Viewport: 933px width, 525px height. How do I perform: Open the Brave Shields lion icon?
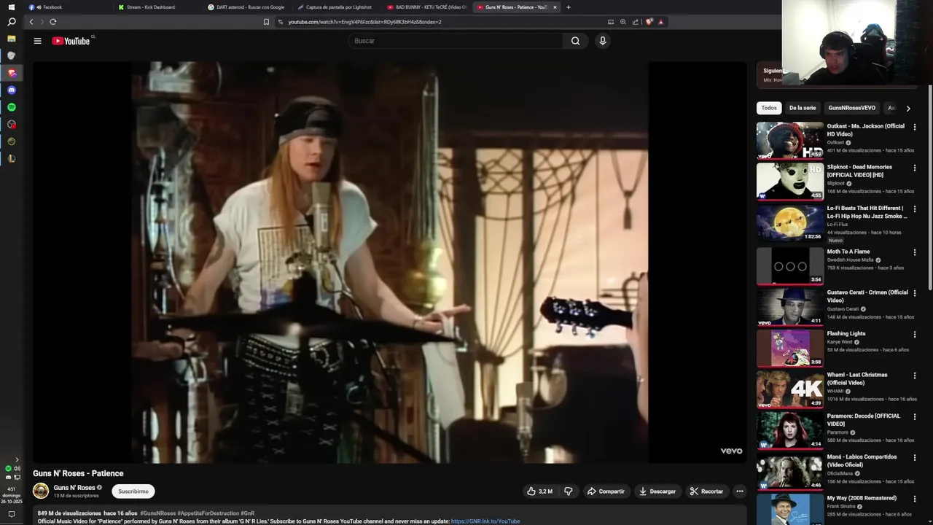point(649,22)
